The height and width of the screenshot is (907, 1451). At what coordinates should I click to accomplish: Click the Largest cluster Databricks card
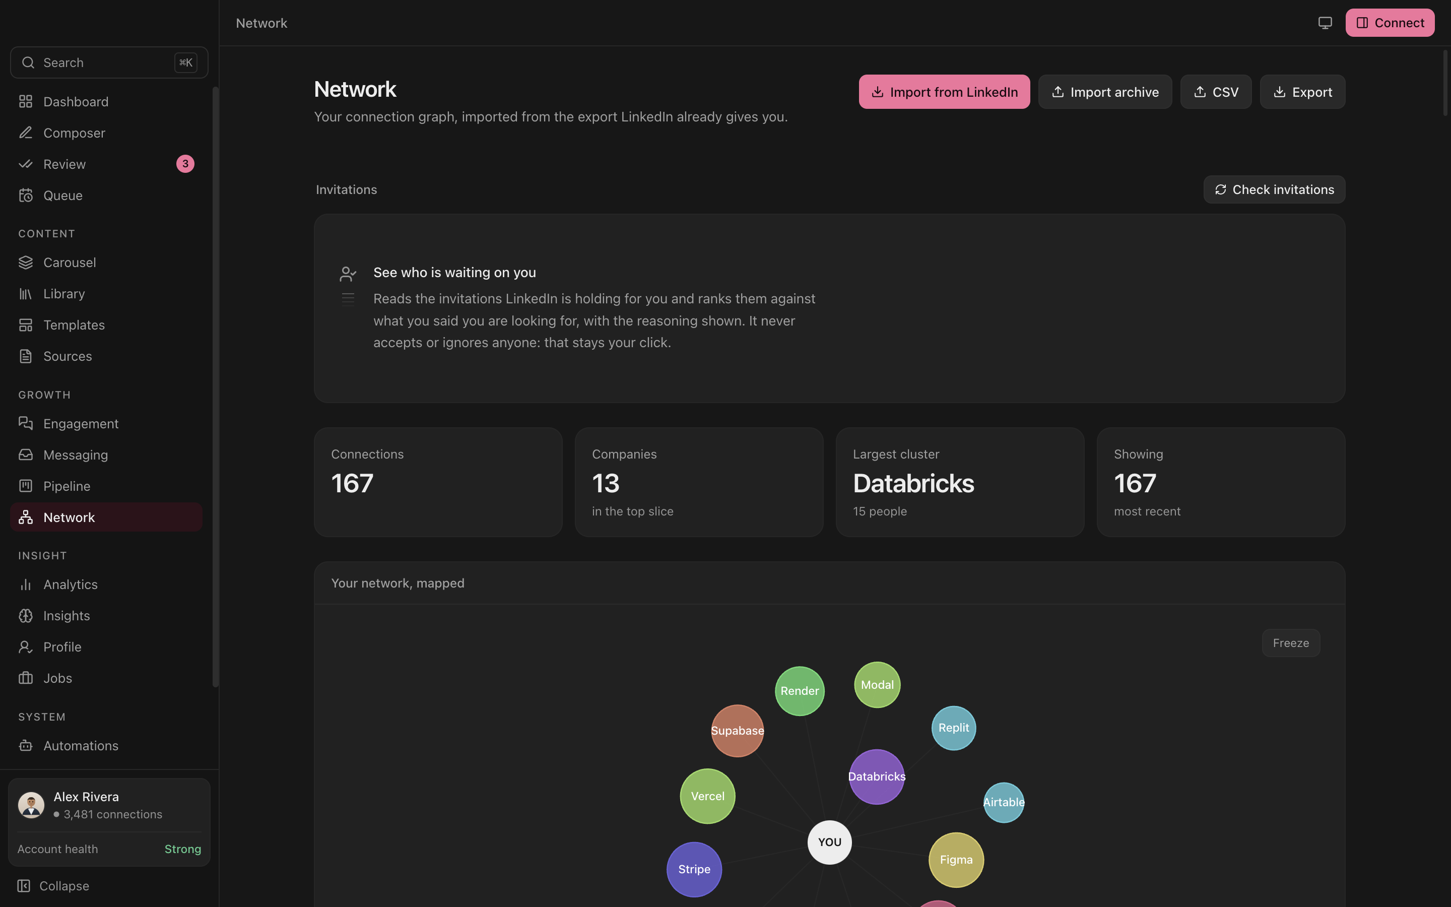[x=960, y=482]
